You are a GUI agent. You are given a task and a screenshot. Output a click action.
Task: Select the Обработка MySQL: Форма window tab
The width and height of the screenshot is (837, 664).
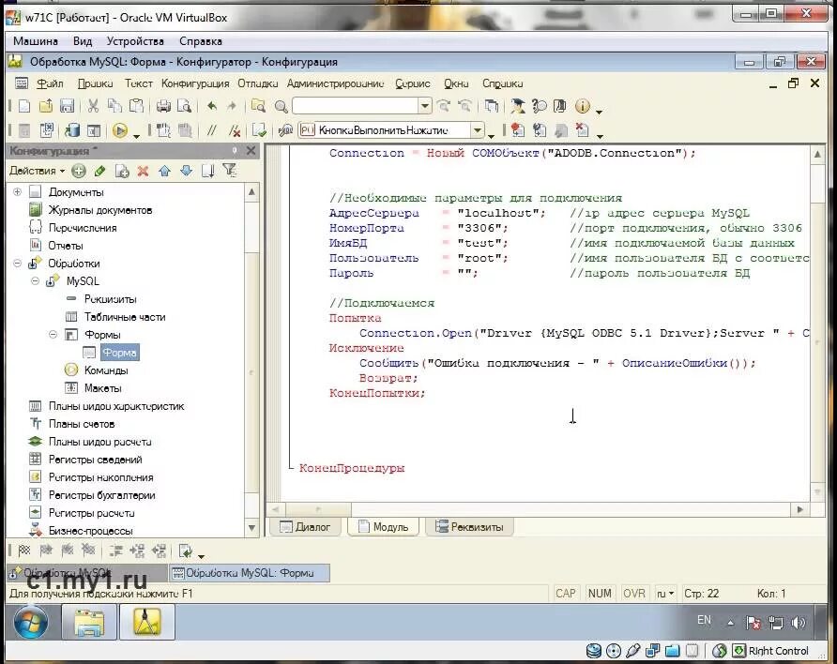tap(250, 573)
